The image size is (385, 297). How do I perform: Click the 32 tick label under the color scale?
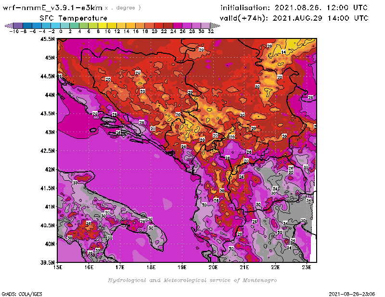211,31
